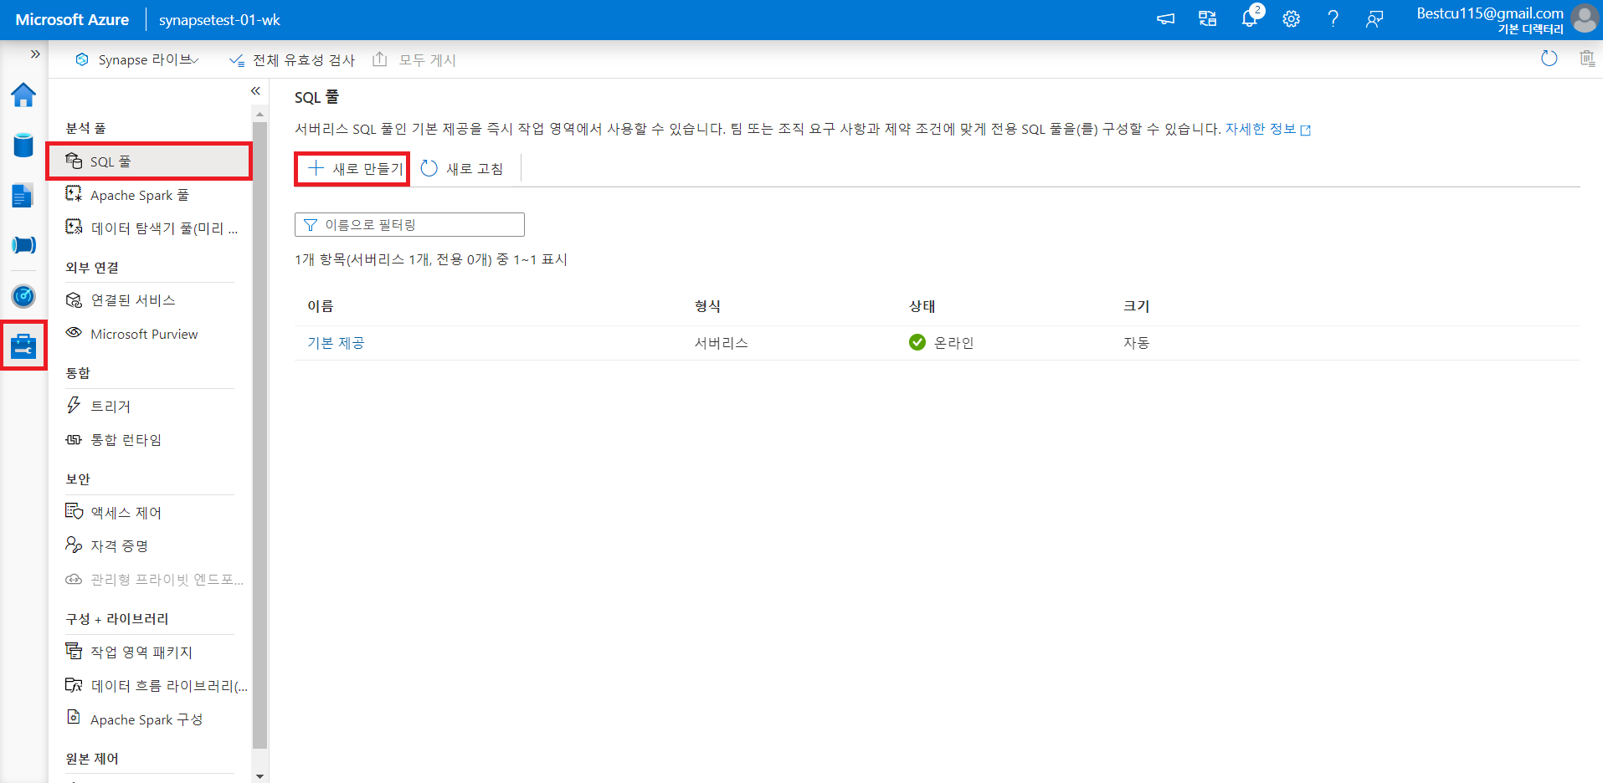Click the side menu scrollbar down arrow
Viewport: 1603px width, 783px height.
click(x=259, y=776)
